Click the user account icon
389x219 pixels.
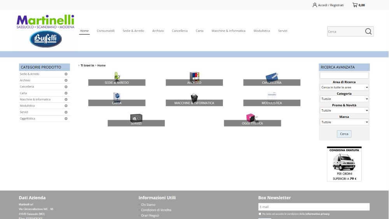pyautogui.click(x=315, y=5)
